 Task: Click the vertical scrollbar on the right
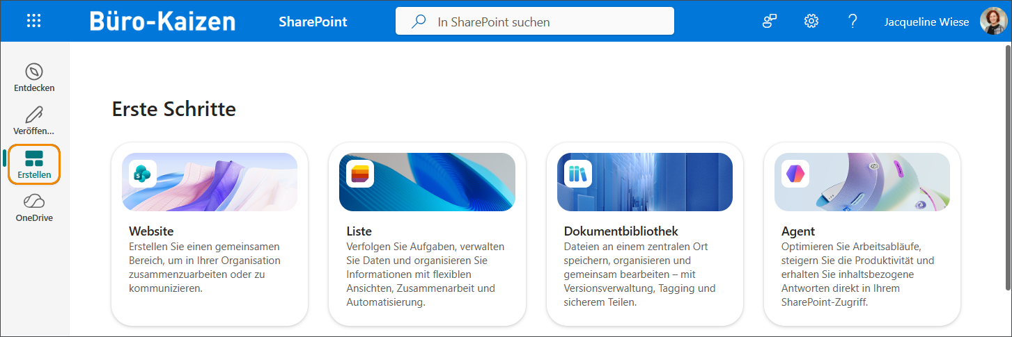[x=1006, y=167]
